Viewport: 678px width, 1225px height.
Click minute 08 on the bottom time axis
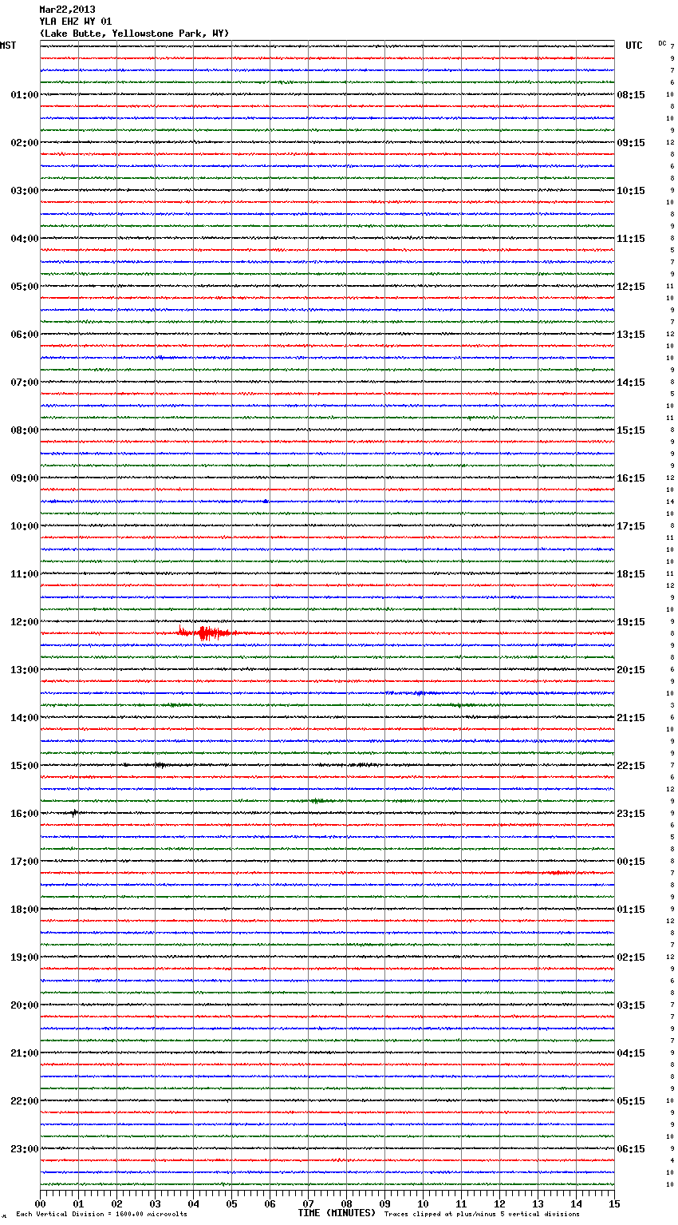coord(346,1203)
